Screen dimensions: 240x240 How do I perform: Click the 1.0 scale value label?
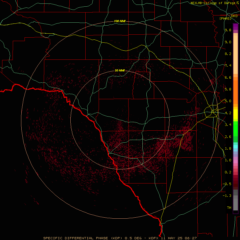coord(228,160)
